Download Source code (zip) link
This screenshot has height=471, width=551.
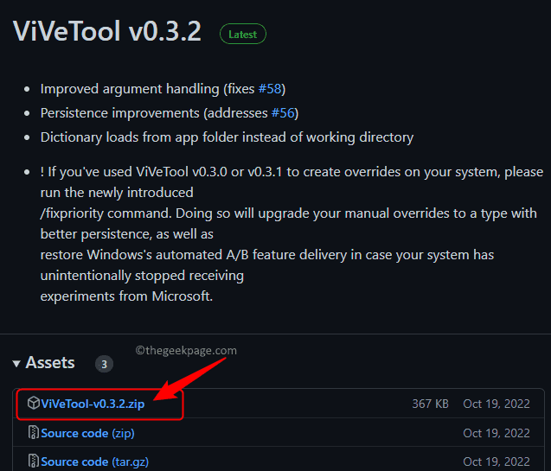pyautogui.click(x=87, y=433)
